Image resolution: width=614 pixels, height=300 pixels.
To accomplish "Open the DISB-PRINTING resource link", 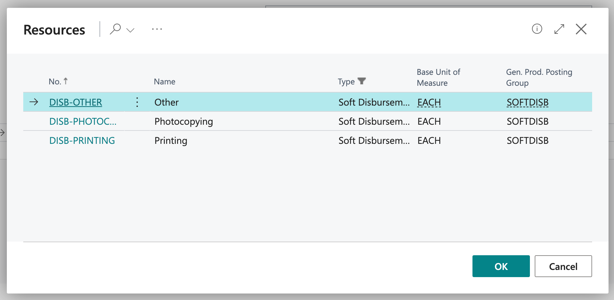I will [82, 140].
